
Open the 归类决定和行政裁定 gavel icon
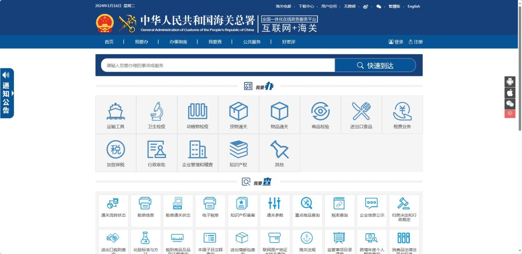tap(404, 203)
